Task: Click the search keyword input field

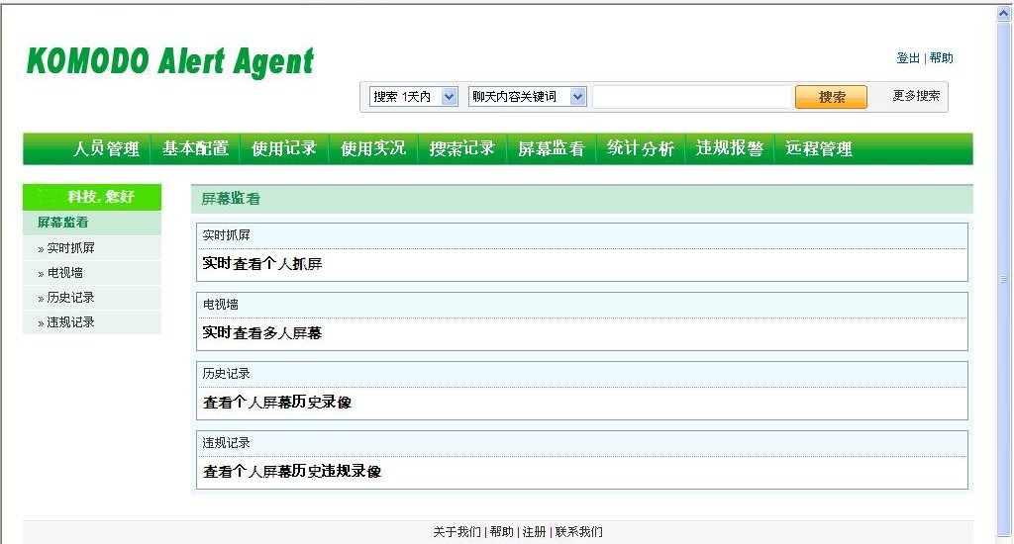Action: (692, 96)
